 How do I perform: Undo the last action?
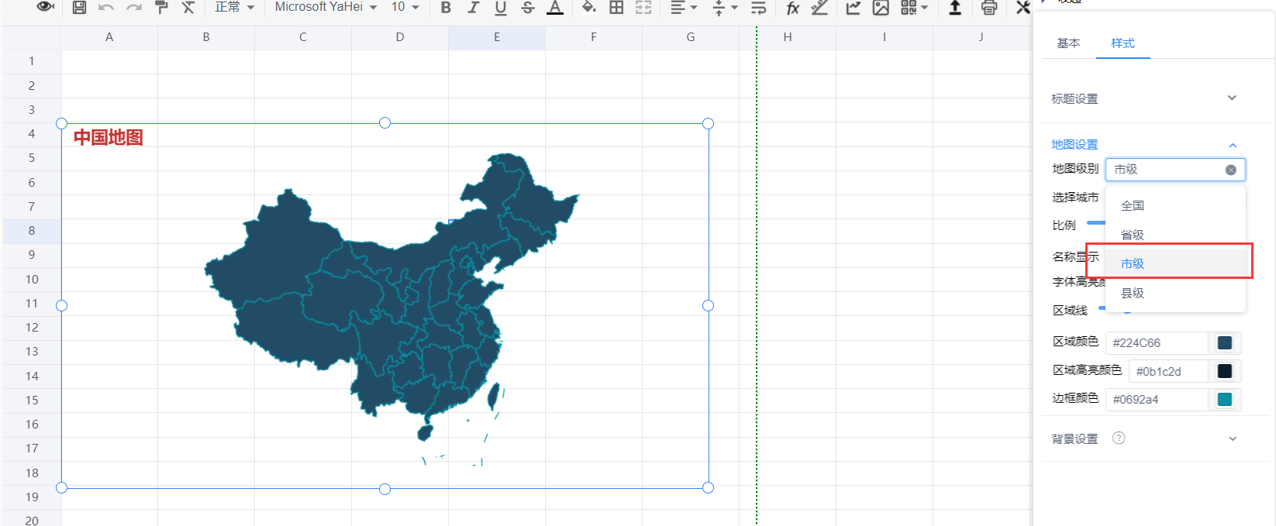106,8
